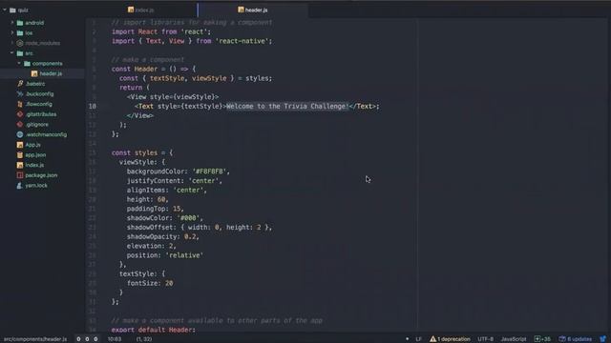Click the header.js file icon in tree

(x=34, y=73)
